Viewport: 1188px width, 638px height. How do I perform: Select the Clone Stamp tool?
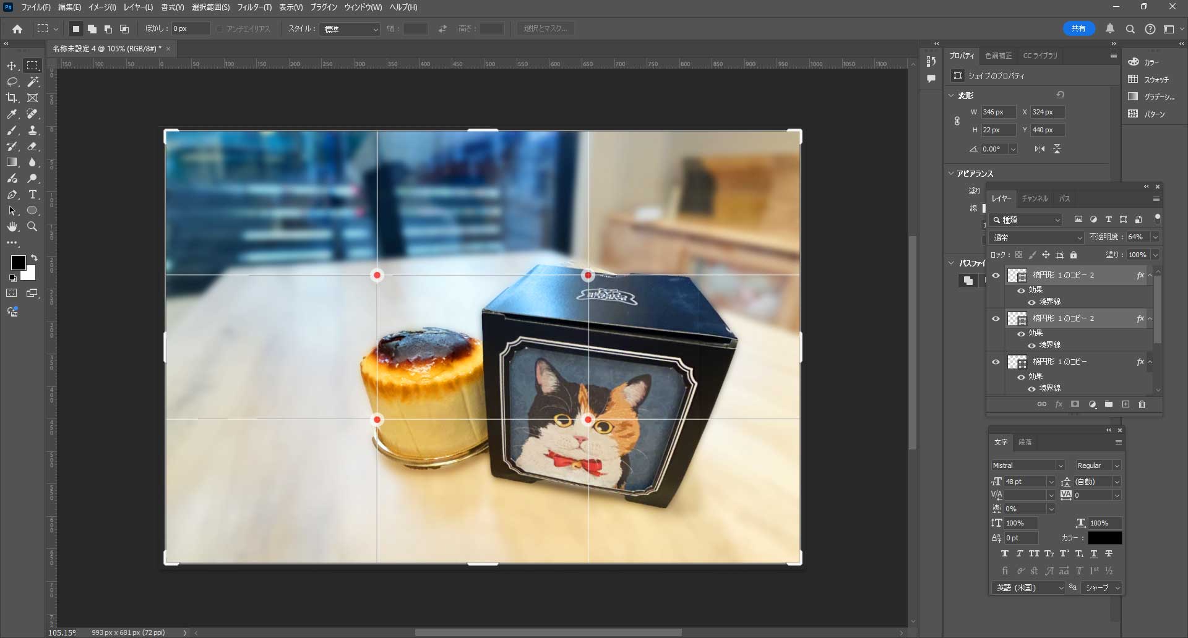pyautogui.click(x=33, y=130)
